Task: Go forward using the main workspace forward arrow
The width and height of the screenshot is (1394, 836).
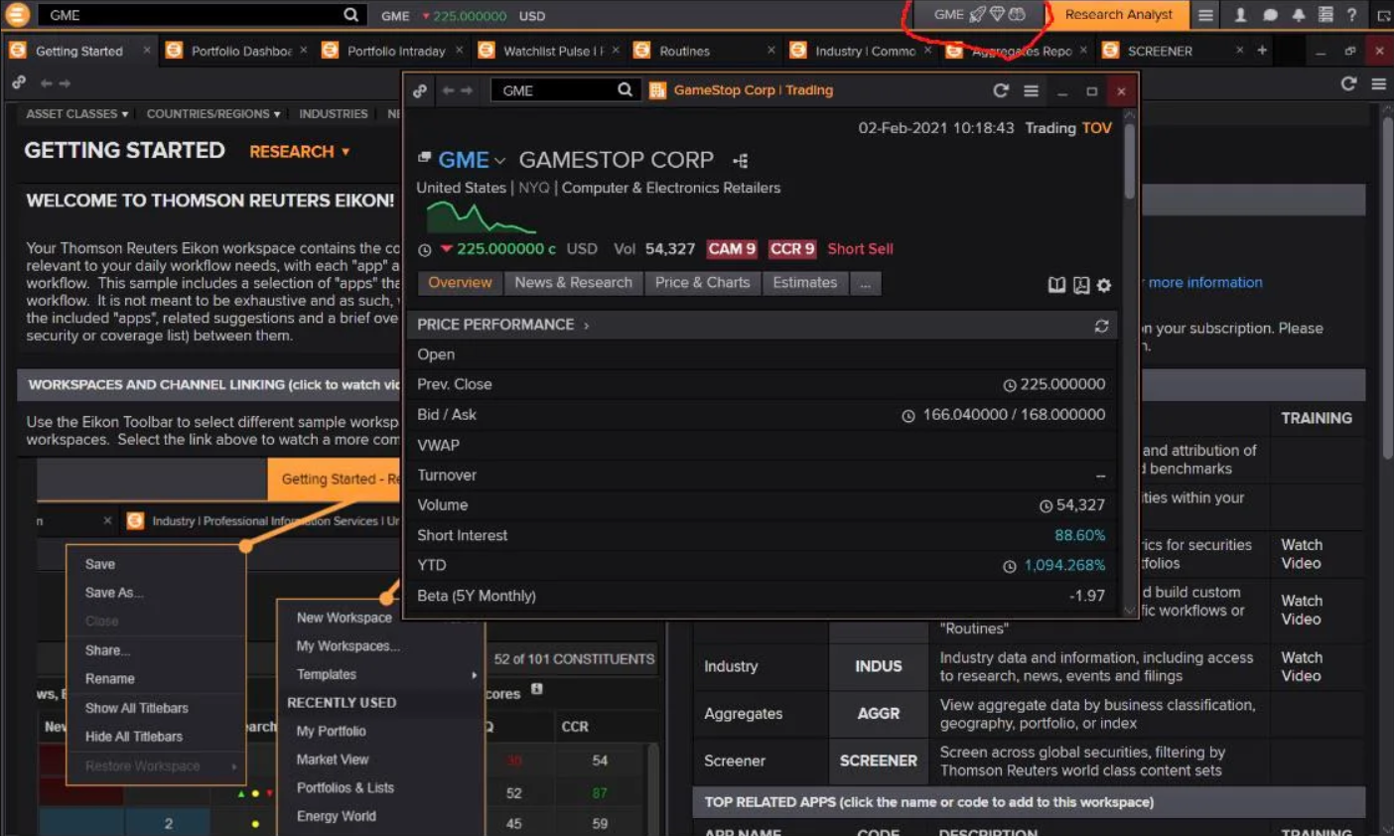Action: tap(65, 83)
